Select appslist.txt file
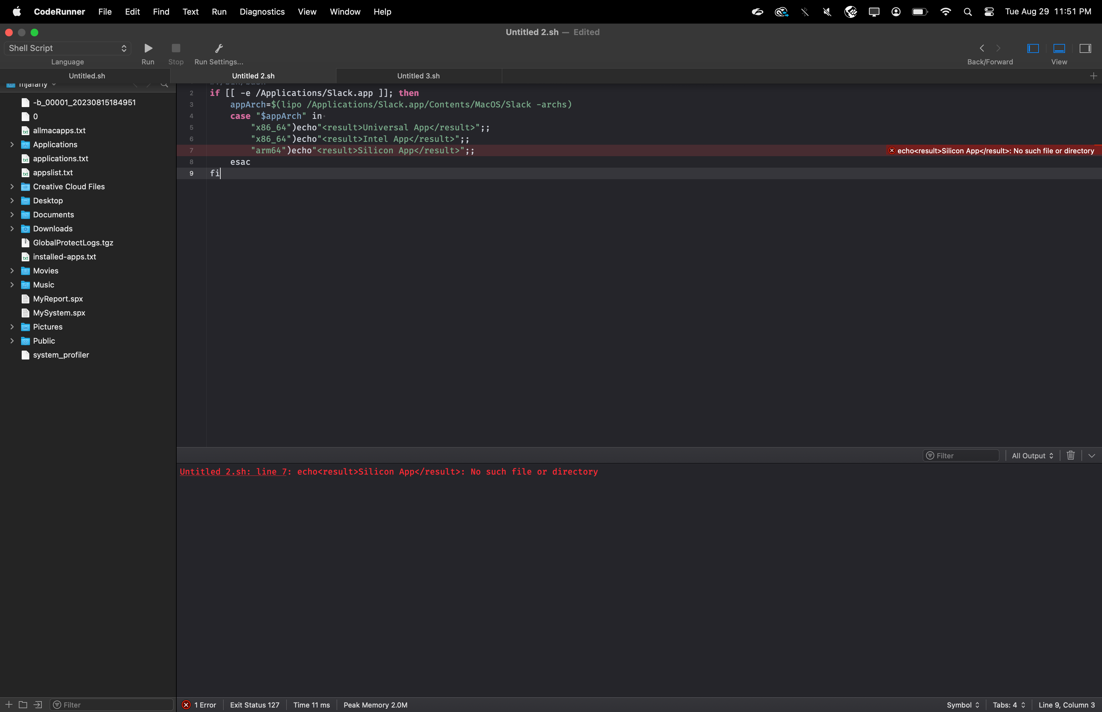Viewport: 1102px width, 712px height. [x=53, y=172]
